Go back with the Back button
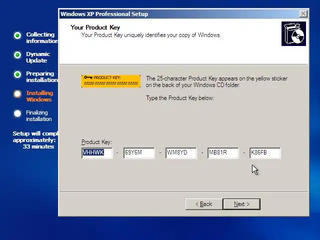The width and height of the screenshot is (320, 240). [x=204, y=204]
